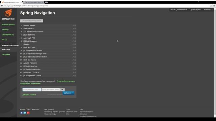
Task: Open Challonge Google Plus icon in footer
Action: (x=28, y=113)
